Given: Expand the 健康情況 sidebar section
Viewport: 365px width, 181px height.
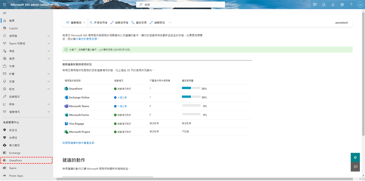Looking at the screenshot, I should click(26, 112).
